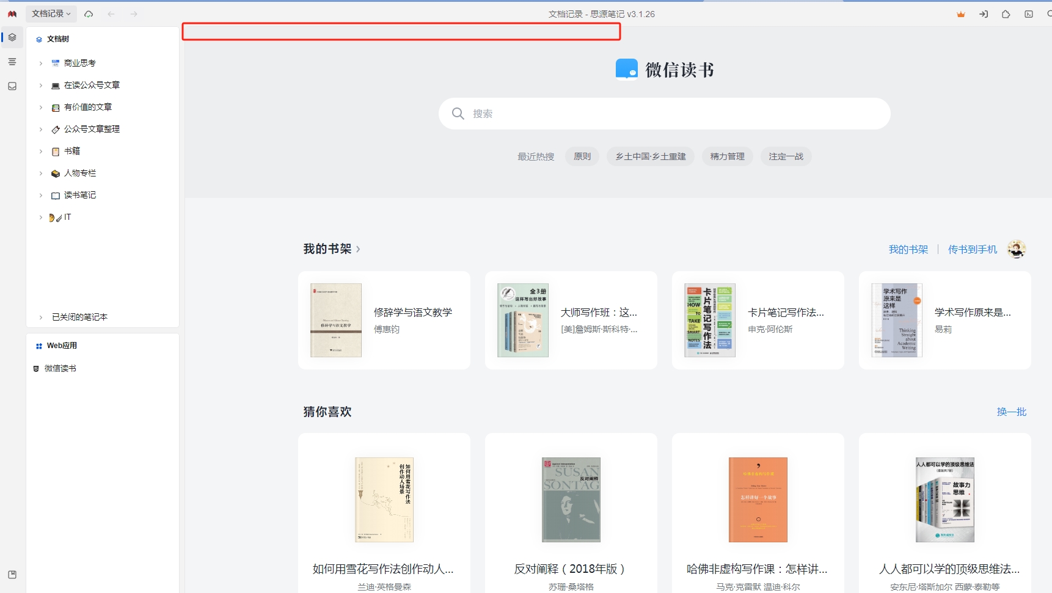Viewport: 1052px width, 593px height.
Task: Switch to the outline panel icon
Action: click(x=12, y=61)
